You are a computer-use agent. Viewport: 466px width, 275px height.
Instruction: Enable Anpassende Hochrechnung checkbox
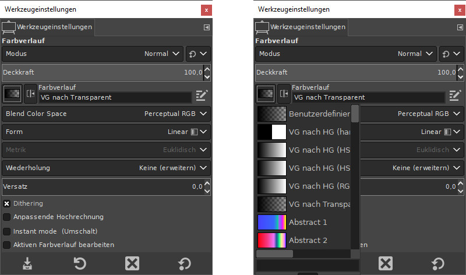6,217
